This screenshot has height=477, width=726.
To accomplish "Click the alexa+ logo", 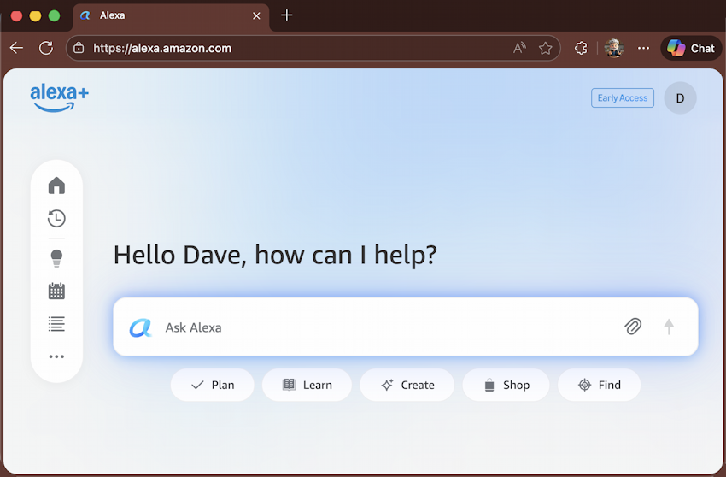I will [x=59, y=97].
